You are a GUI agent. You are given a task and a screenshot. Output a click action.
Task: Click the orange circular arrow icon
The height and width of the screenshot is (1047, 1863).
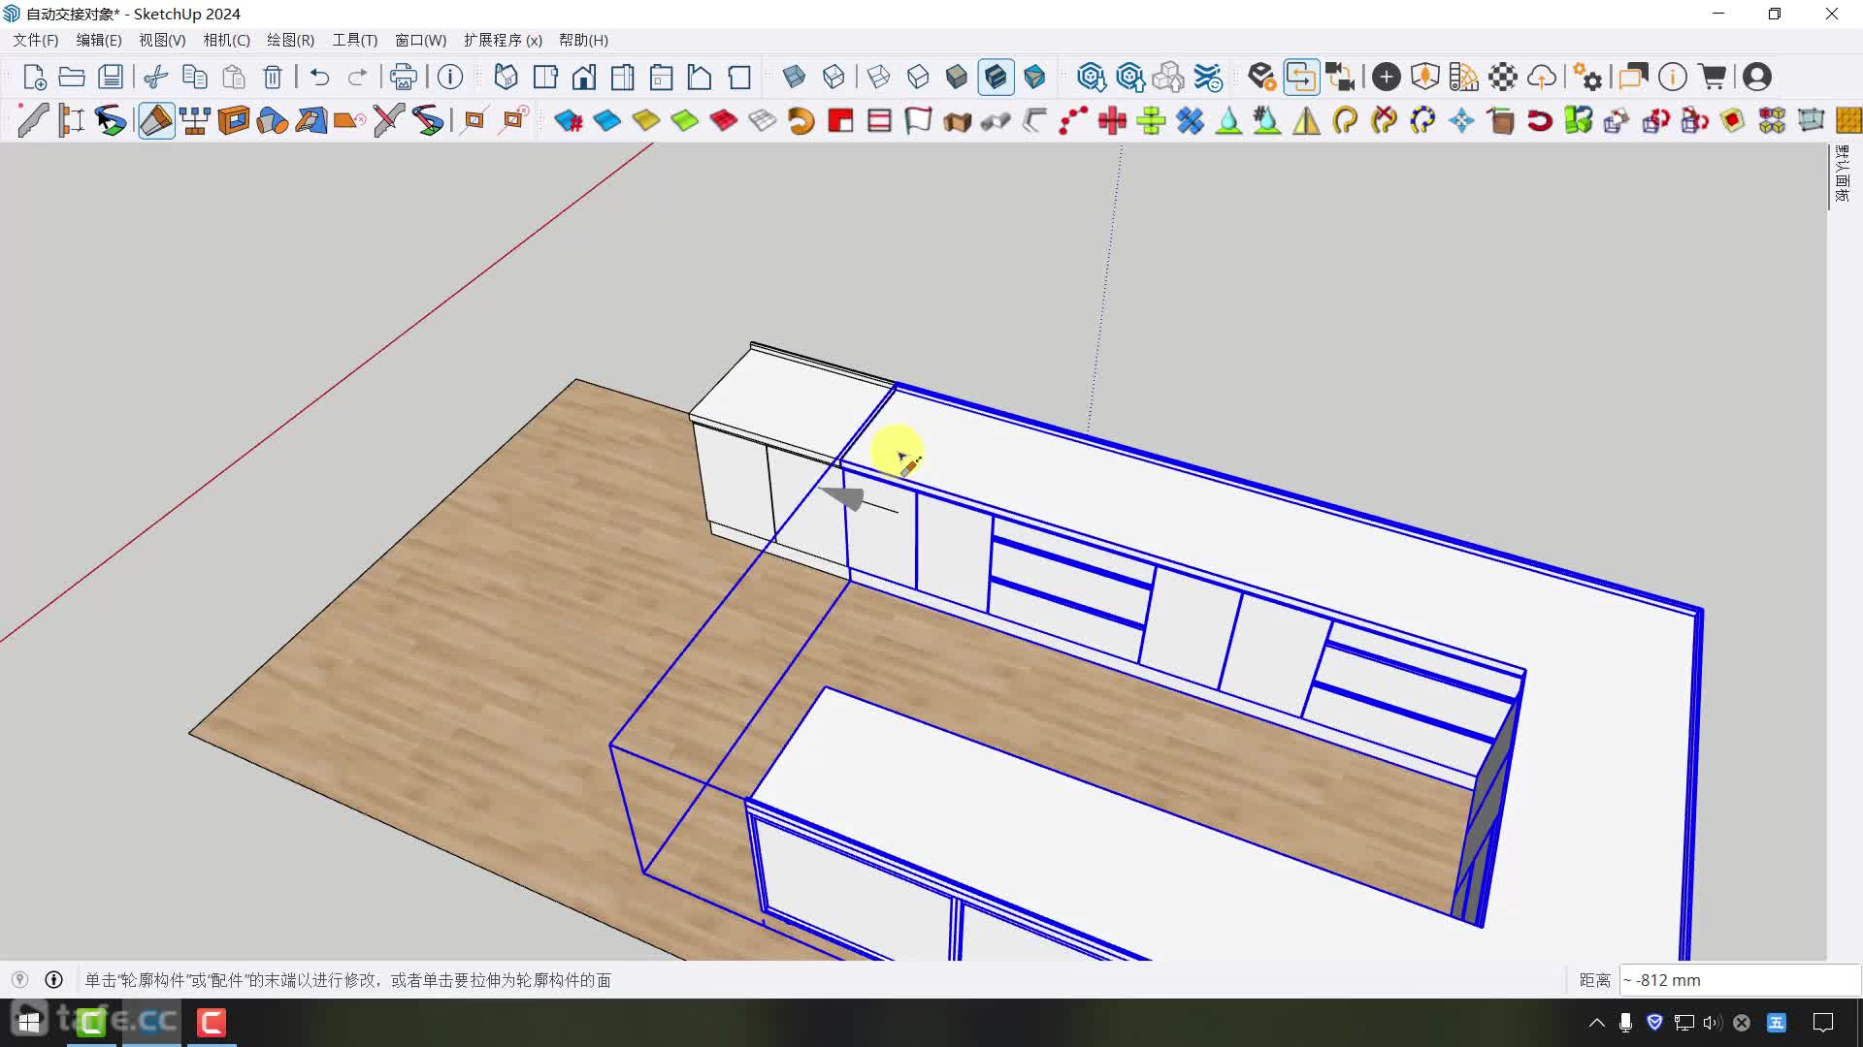click(x=801, y=120)
